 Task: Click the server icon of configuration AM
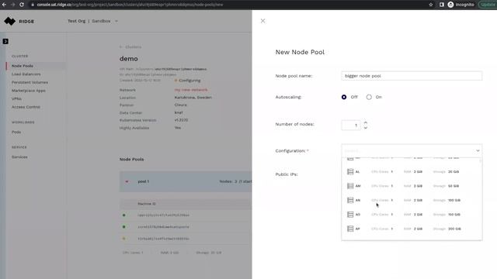click(x=350, y=186)
